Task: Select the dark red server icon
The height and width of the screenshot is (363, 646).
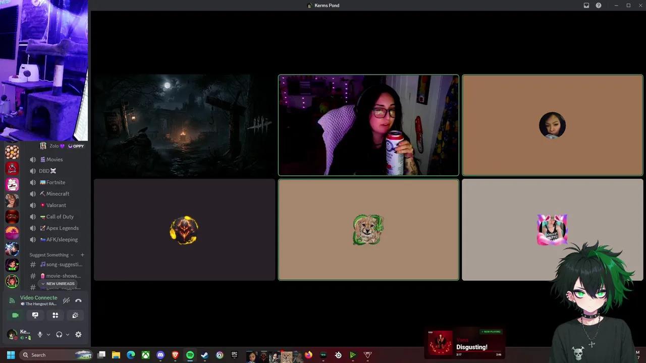Action: point(12,216)
